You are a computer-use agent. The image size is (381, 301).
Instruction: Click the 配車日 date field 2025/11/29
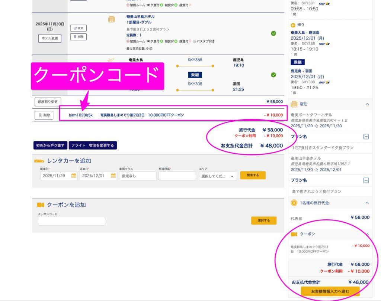[59, 176]
